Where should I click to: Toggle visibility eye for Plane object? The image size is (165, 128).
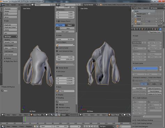pyautogui.click(x=156, y=22)
